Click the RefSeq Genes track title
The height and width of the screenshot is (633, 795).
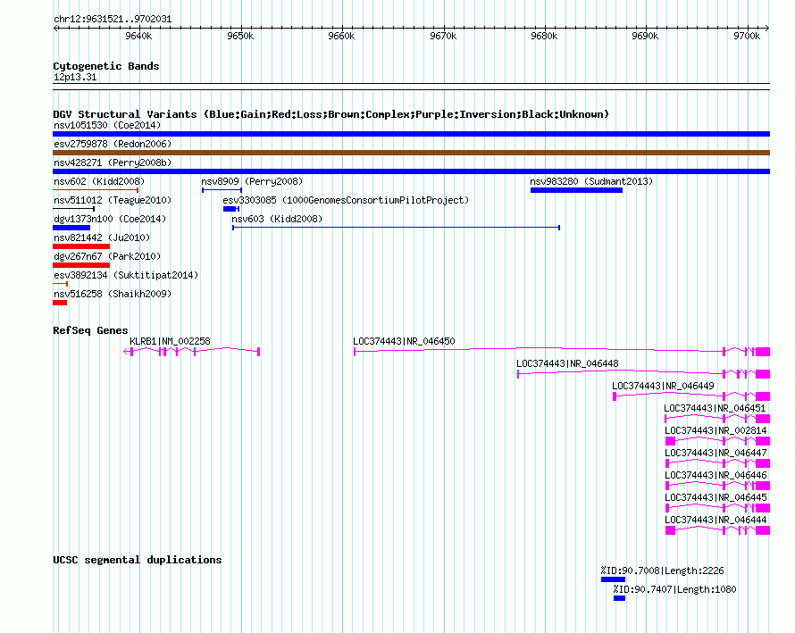[x=90, y=330]
